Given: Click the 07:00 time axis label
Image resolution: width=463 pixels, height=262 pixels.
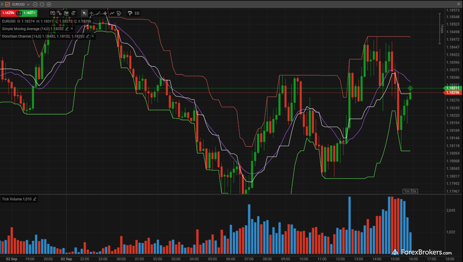Looking at the screenshot, I should pyautogui.click(x=249, y=259).
